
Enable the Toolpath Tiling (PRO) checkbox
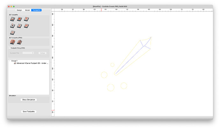click(x=10, y=48)
